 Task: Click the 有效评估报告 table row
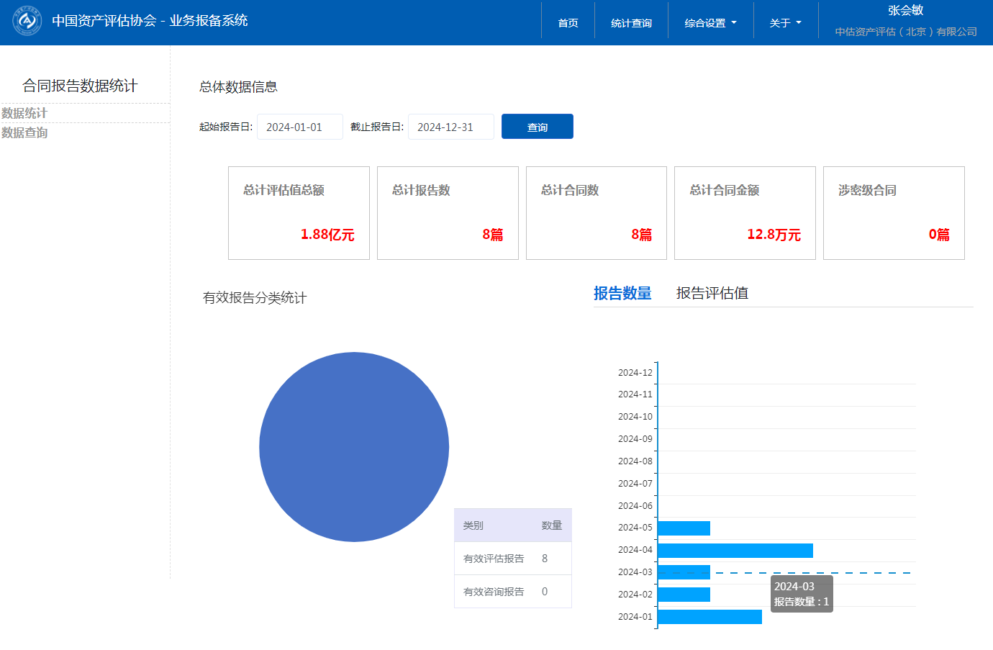(512, 559)
